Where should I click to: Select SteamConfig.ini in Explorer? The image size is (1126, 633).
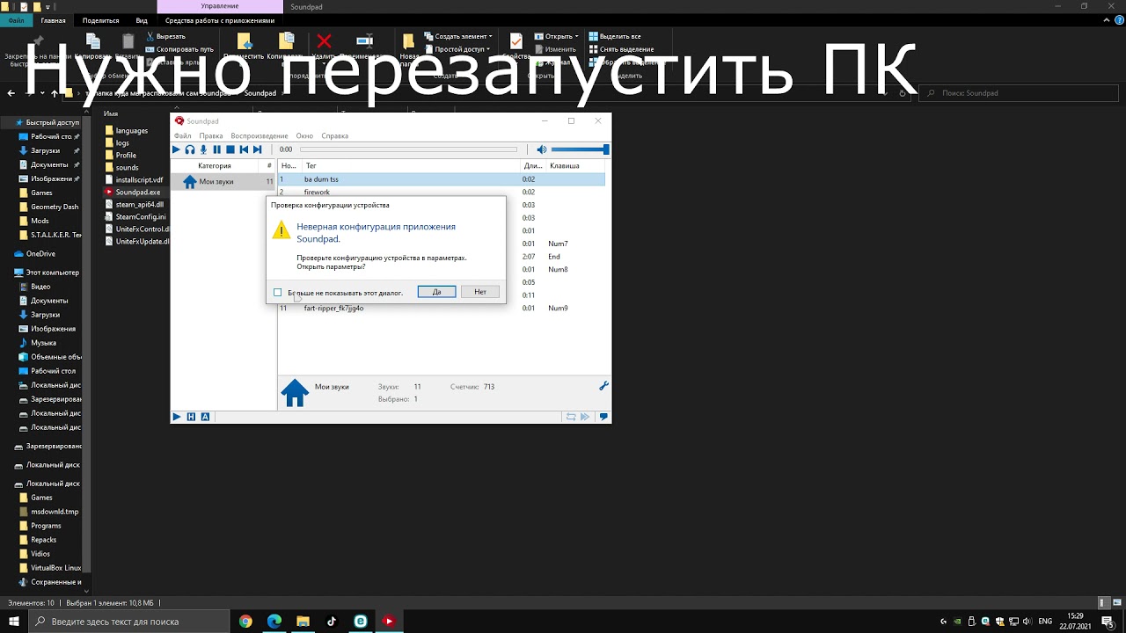point(141,216)
